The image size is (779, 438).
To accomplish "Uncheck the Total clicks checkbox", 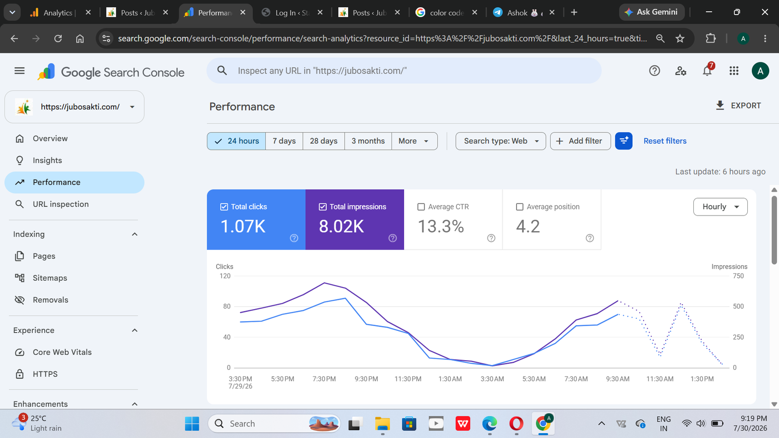I will coord(224,207).
